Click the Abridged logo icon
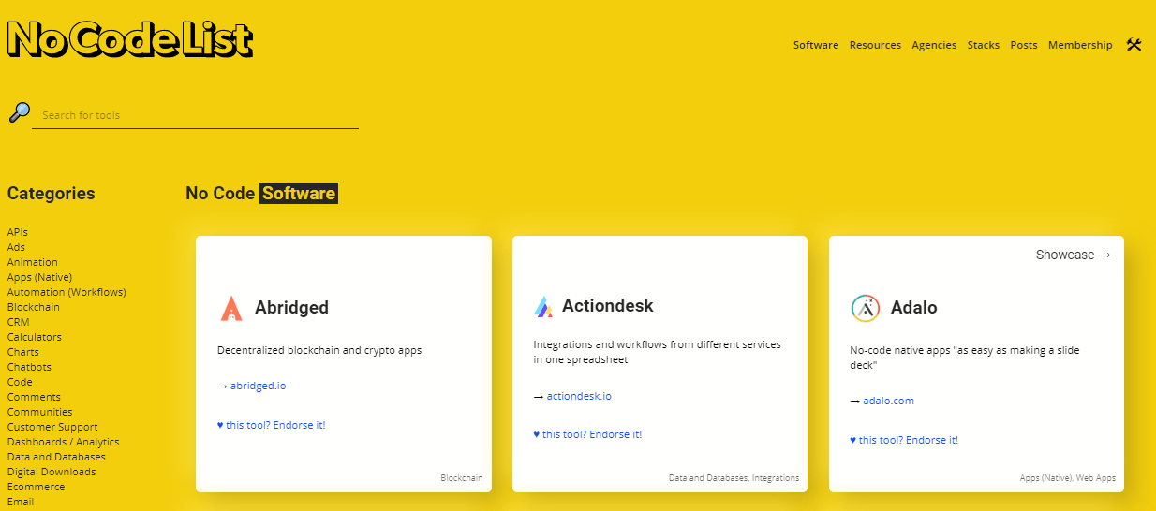This screenshot has height=511, width=1156. pos(231,308)
